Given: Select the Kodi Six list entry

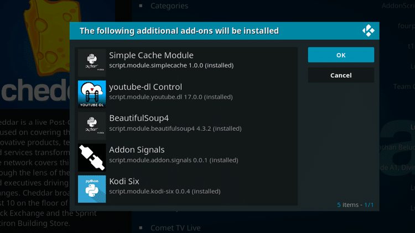Looking at the screenshot, I should 186,189.
